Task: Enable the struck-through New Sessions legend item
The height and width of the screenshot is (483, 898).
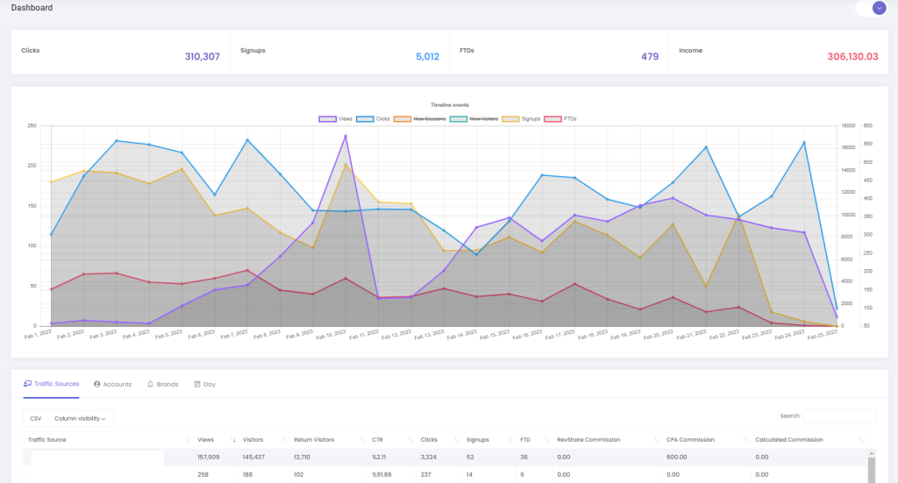Action: click(x=420, y=119)
